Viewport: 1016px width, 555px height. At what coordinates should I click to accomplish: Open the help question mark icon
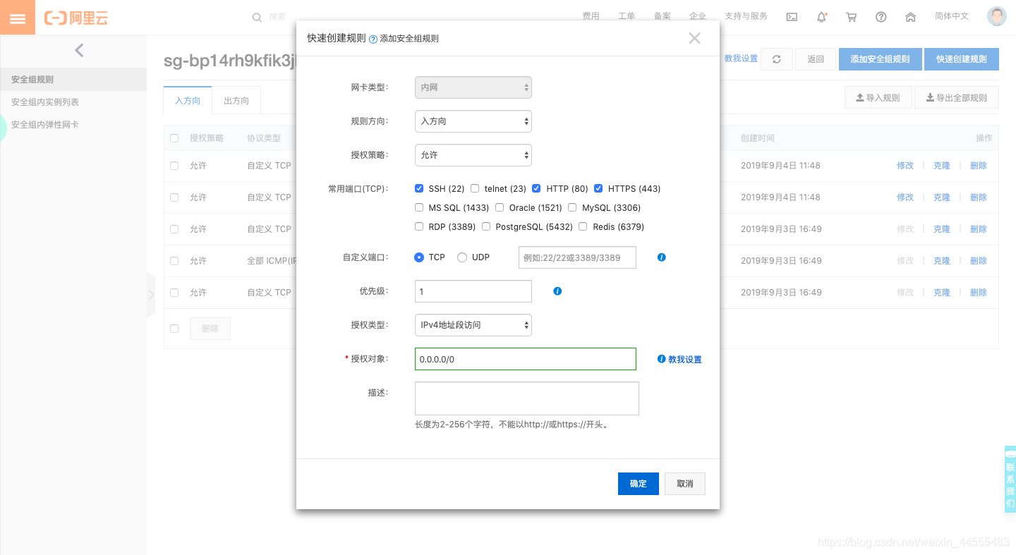coord(881,16)
